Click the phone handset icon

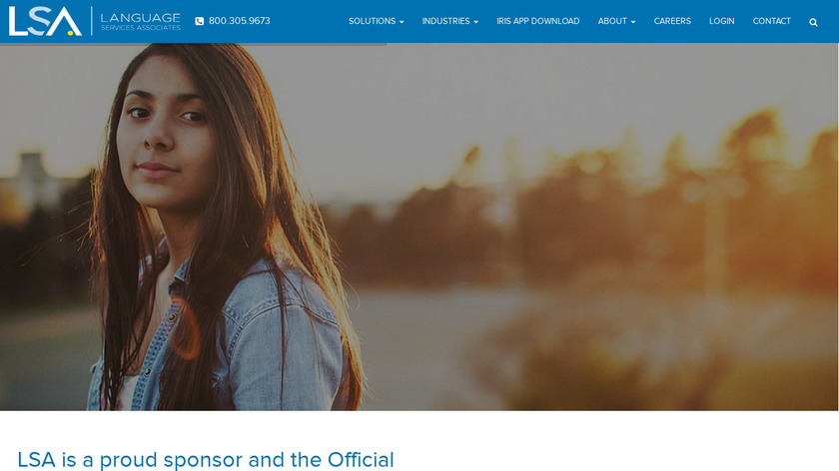coord(199,21)
